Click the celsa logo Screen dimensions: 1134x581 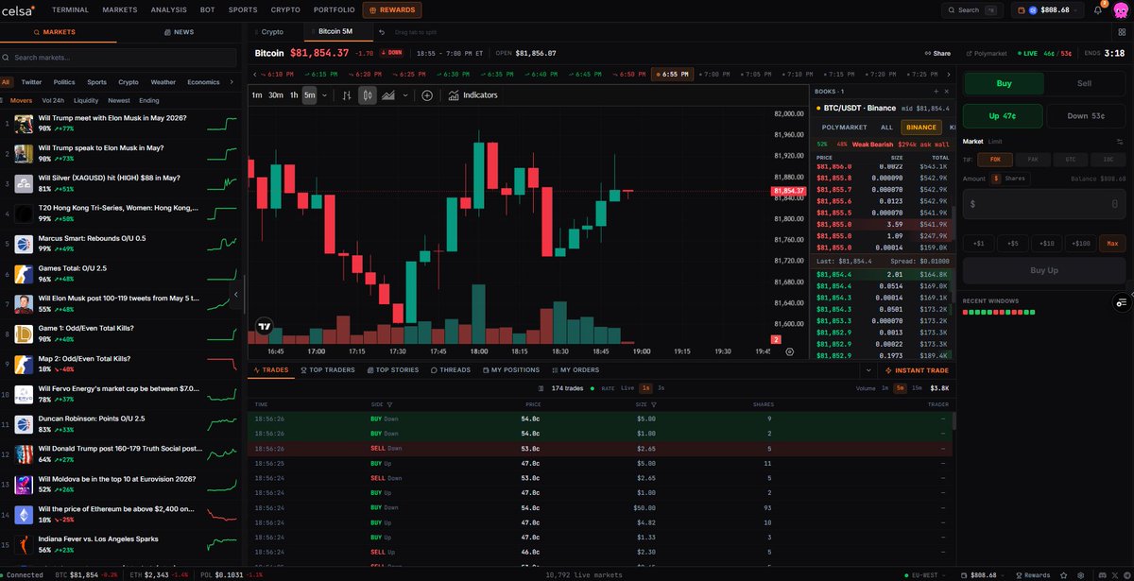(19, 9)
